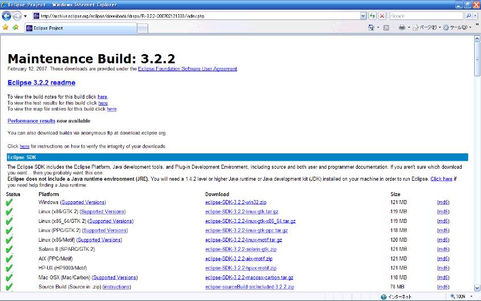The height and width of the screenshot is (301, 481).
Task: Open the zoom level dropdown arrow
Action: [471, 296]
